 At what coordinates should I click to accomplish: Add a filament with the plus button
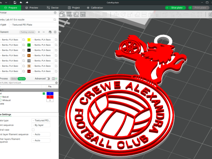(x=39, y=32)
